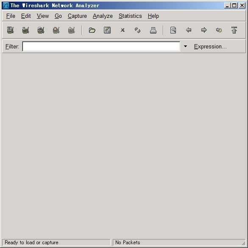Click the stop capture toolbar icon
248x248 pixels.
coord(56,30)
